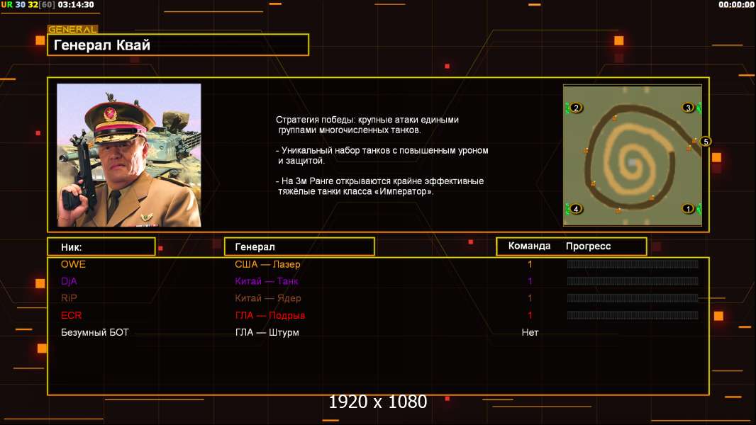Click start position marker 4 on minimap
Viewport: 756px width, 425px height.
point(576,209)
